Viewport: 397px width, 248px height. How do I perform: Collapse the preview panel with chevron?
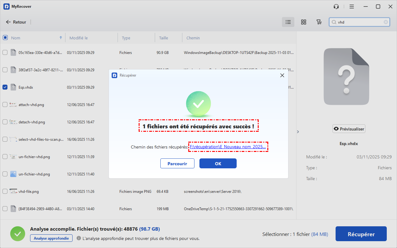[x=298, y=132]
